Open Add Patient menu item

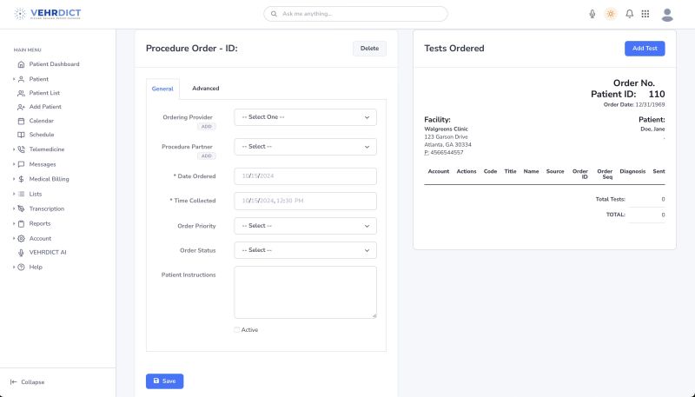[45, 107]
